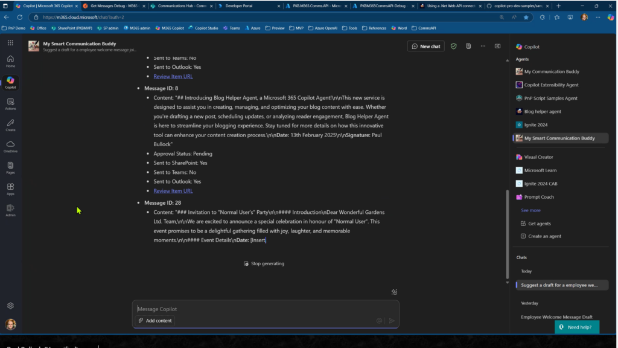The height and width of the screenshot is (348, 618).
Task: Switch to the PKBM365CommsAPI-Debug tab
Action: coord(383,6)
